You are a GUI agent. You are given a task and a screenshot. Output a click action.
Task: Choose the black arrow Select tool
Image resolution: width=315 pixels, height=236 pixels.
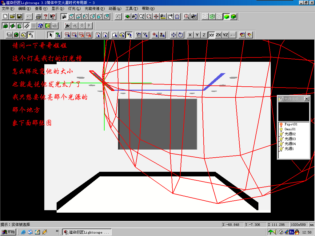51,35
